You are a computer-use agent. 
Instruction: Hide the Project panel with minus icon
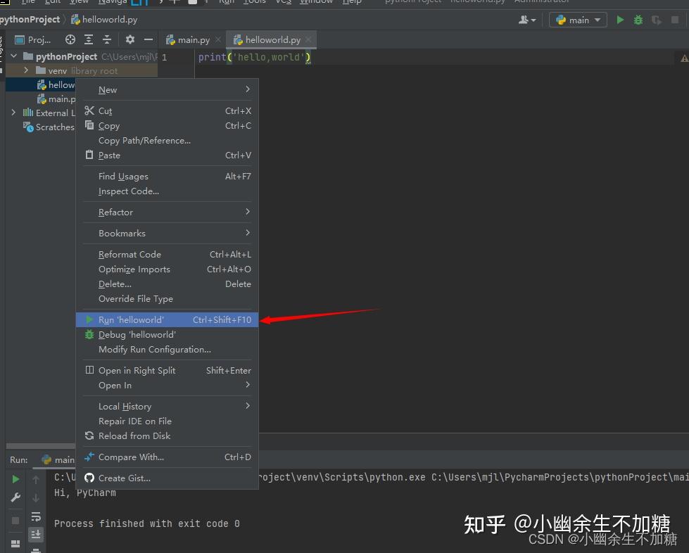149,39
